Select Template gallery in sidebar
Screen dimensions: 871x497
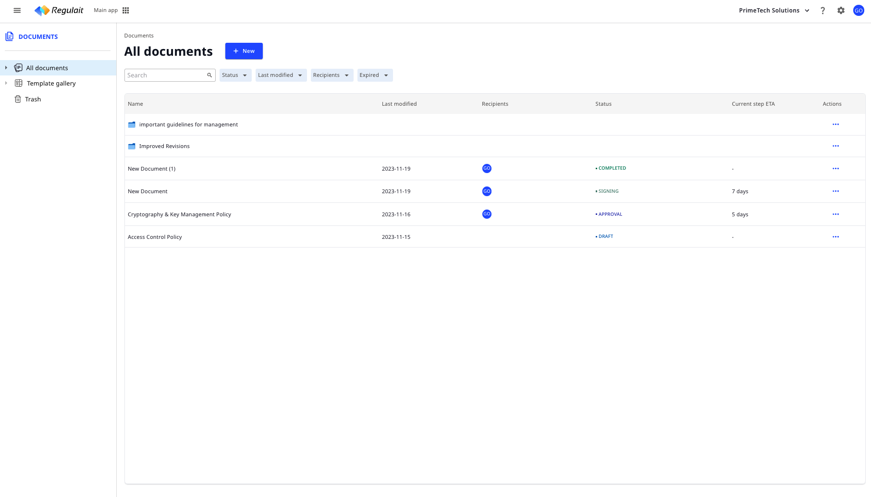click(x=51, y=84)
